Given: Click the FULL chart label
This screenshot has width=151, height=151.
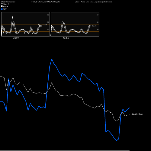Looking at the screenshot, I should tap(66, 38).
